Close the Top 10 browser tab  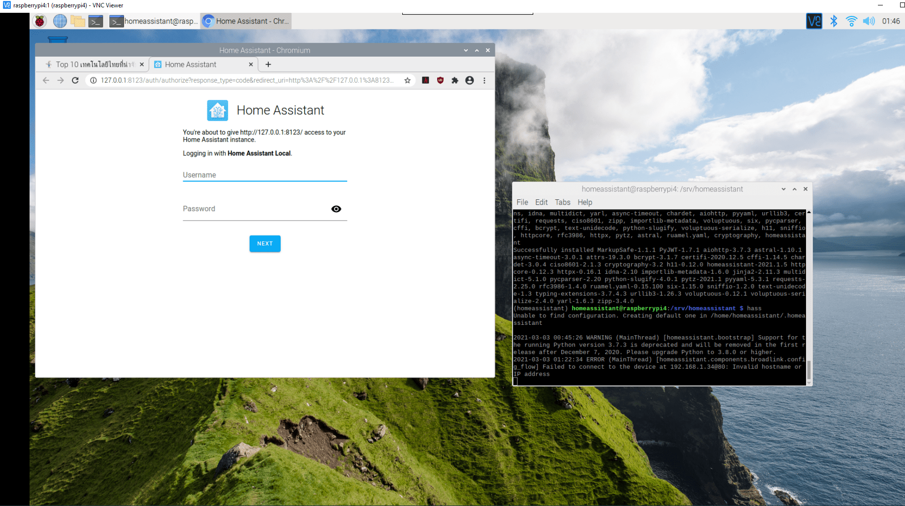coord(142,64)
